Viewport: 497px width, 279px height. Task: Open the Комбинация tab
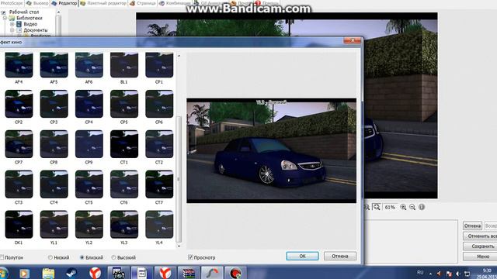(x=175, y=3)
